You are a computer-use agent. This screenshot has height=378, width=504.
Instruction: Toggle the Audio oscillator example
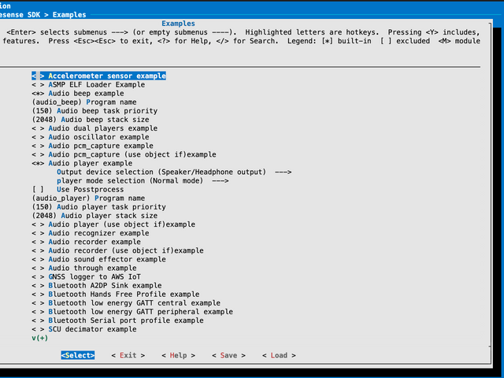click(91, 137)
